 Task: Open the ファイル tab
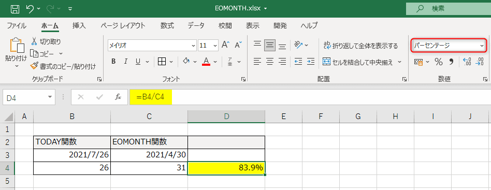(16, 26)
